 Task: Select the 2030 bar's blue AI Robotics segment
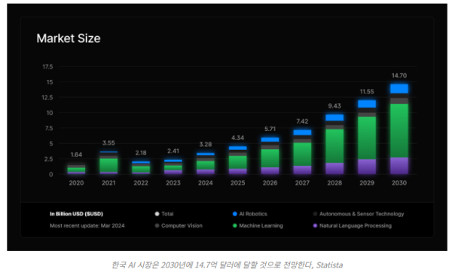coord(399,89)
